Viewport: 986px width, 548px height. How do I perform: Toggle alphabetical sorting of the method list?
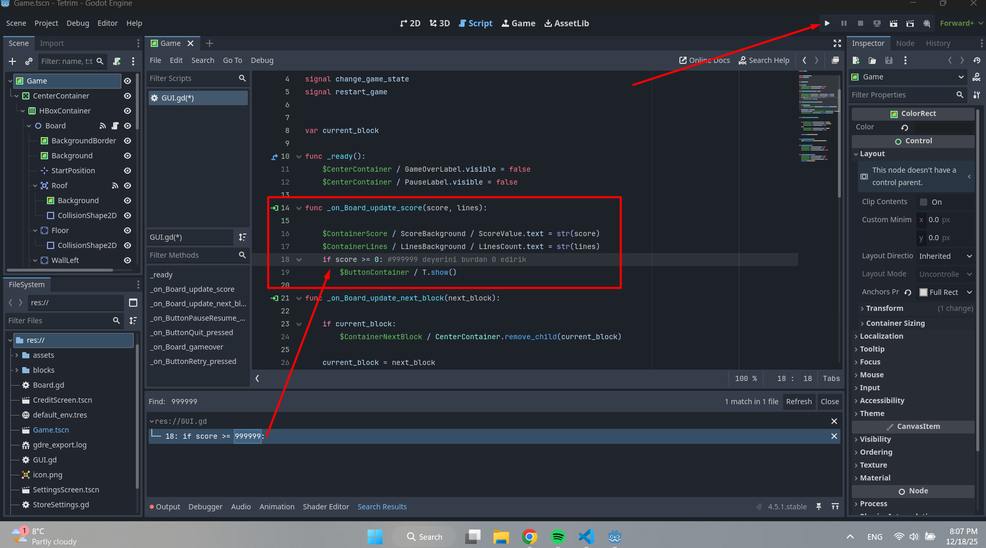click(x=242, y=237)
